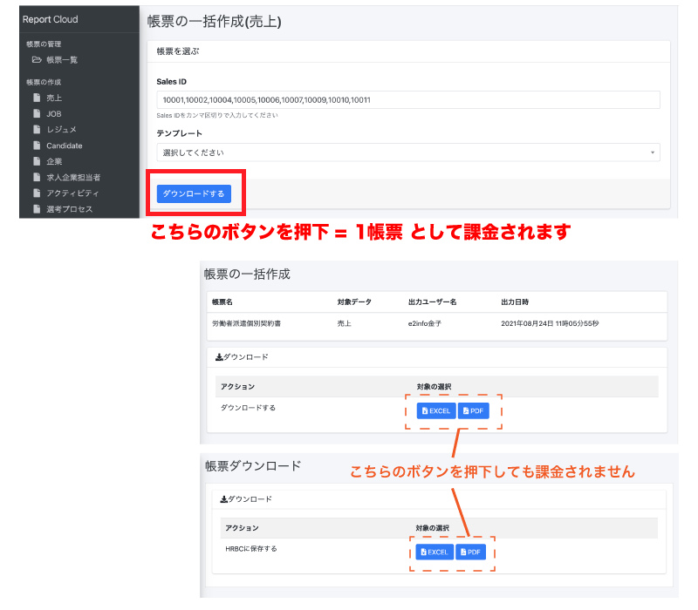Click EXCEL button in ダウンロードする row

point(436,410)
